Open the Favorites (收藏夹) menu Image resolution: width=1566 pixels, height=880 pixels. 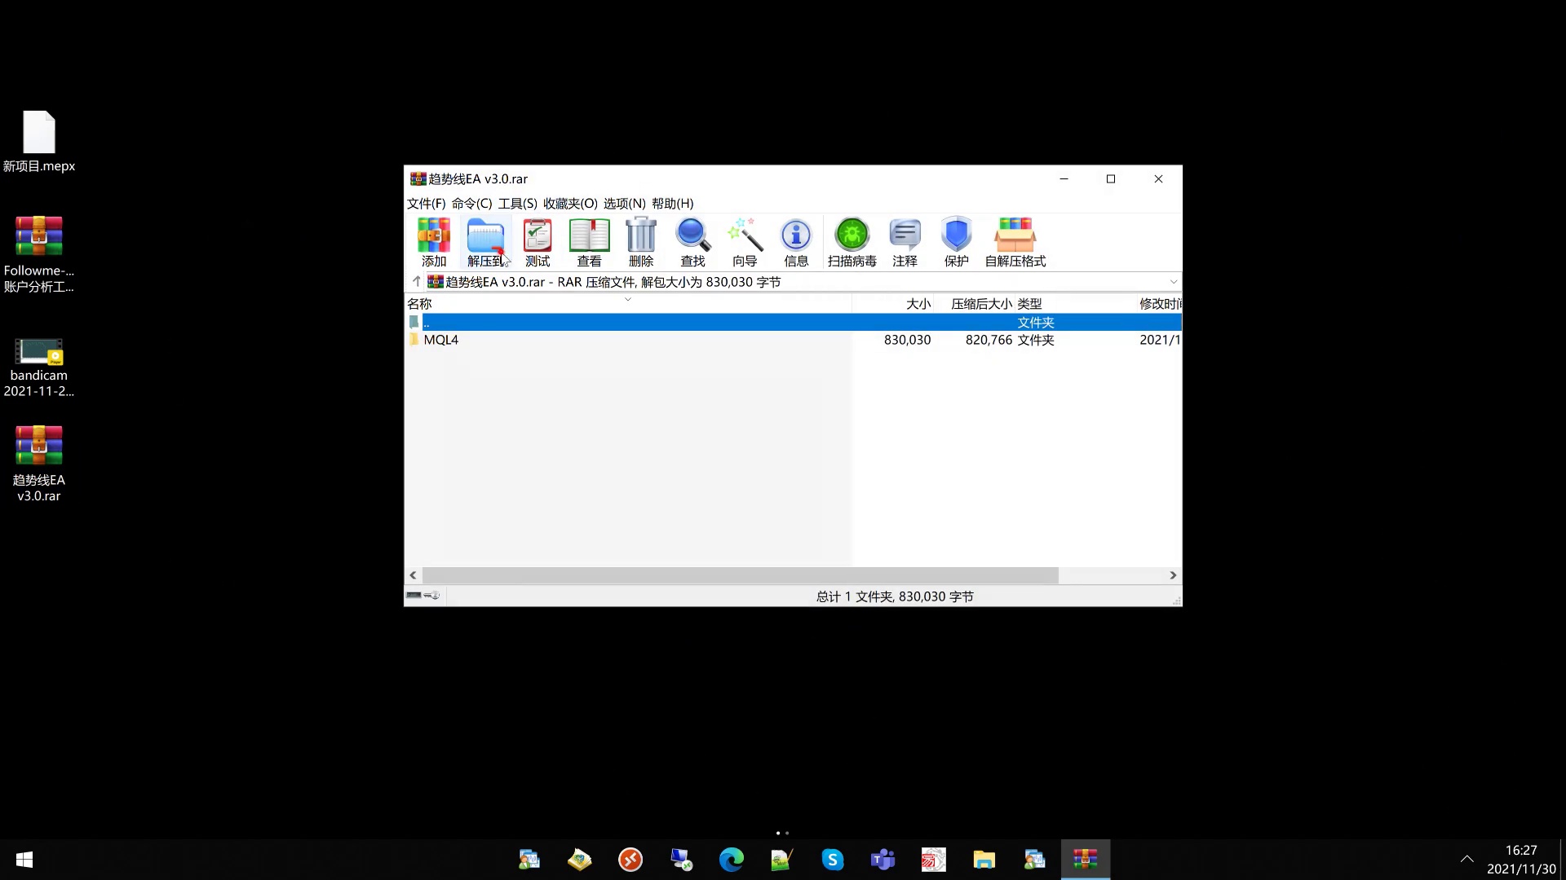[570, 204]
